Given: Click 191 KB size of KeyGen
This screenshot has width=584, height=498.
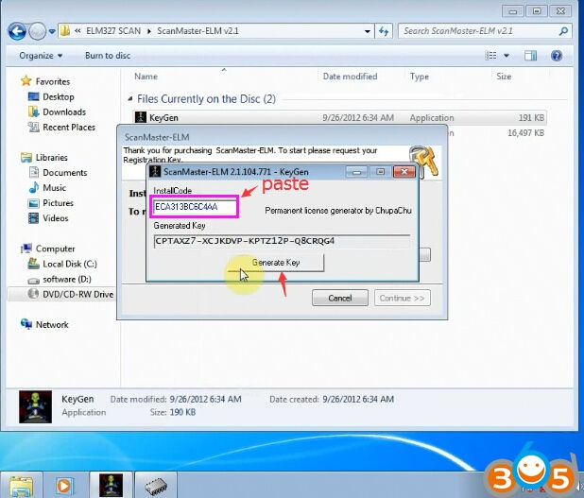Looking at the screenshot, I should point(531,118).
